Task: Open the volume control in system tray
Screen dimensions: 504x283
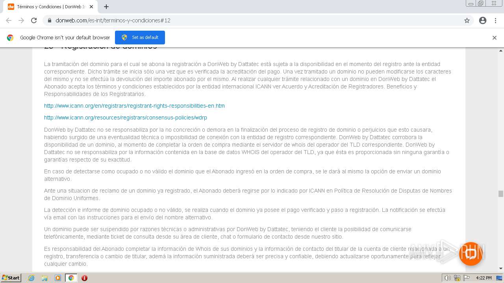Action: pyautogui.click(x=448, y=278)
